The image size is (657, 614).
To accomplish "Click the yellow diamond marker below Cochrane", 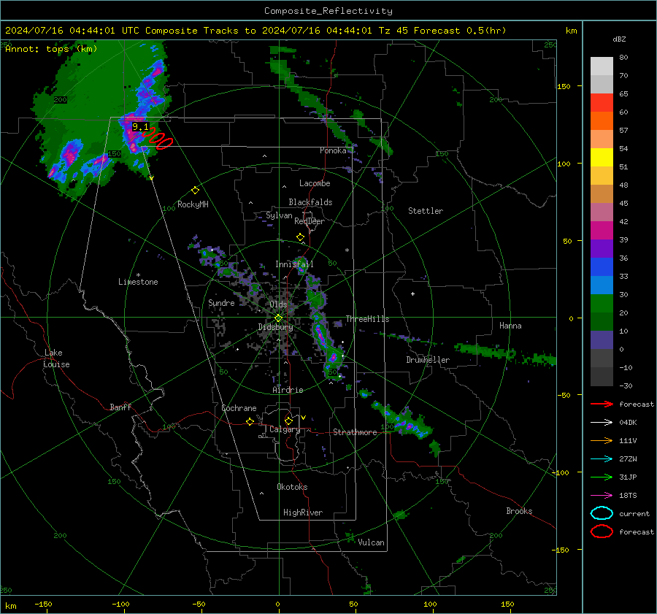I will click(250, 421).
